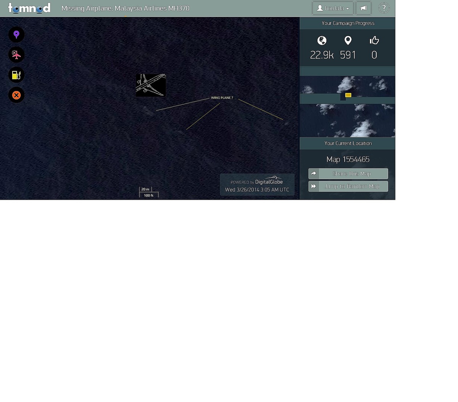Click the Your Campaign Progress header
The width and height of the screenshot is (458, 402).
(348, 23)
